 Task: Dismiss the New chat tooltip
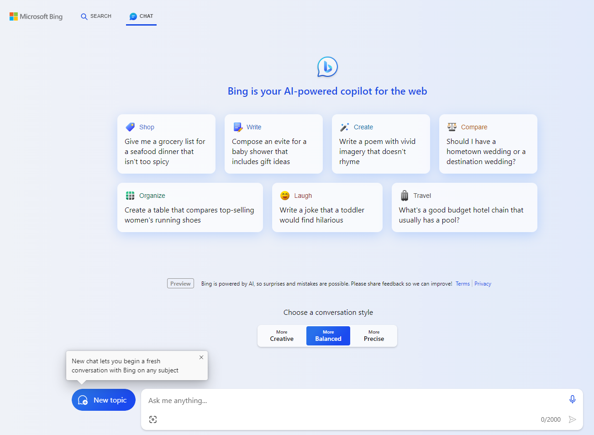point(201,357)
